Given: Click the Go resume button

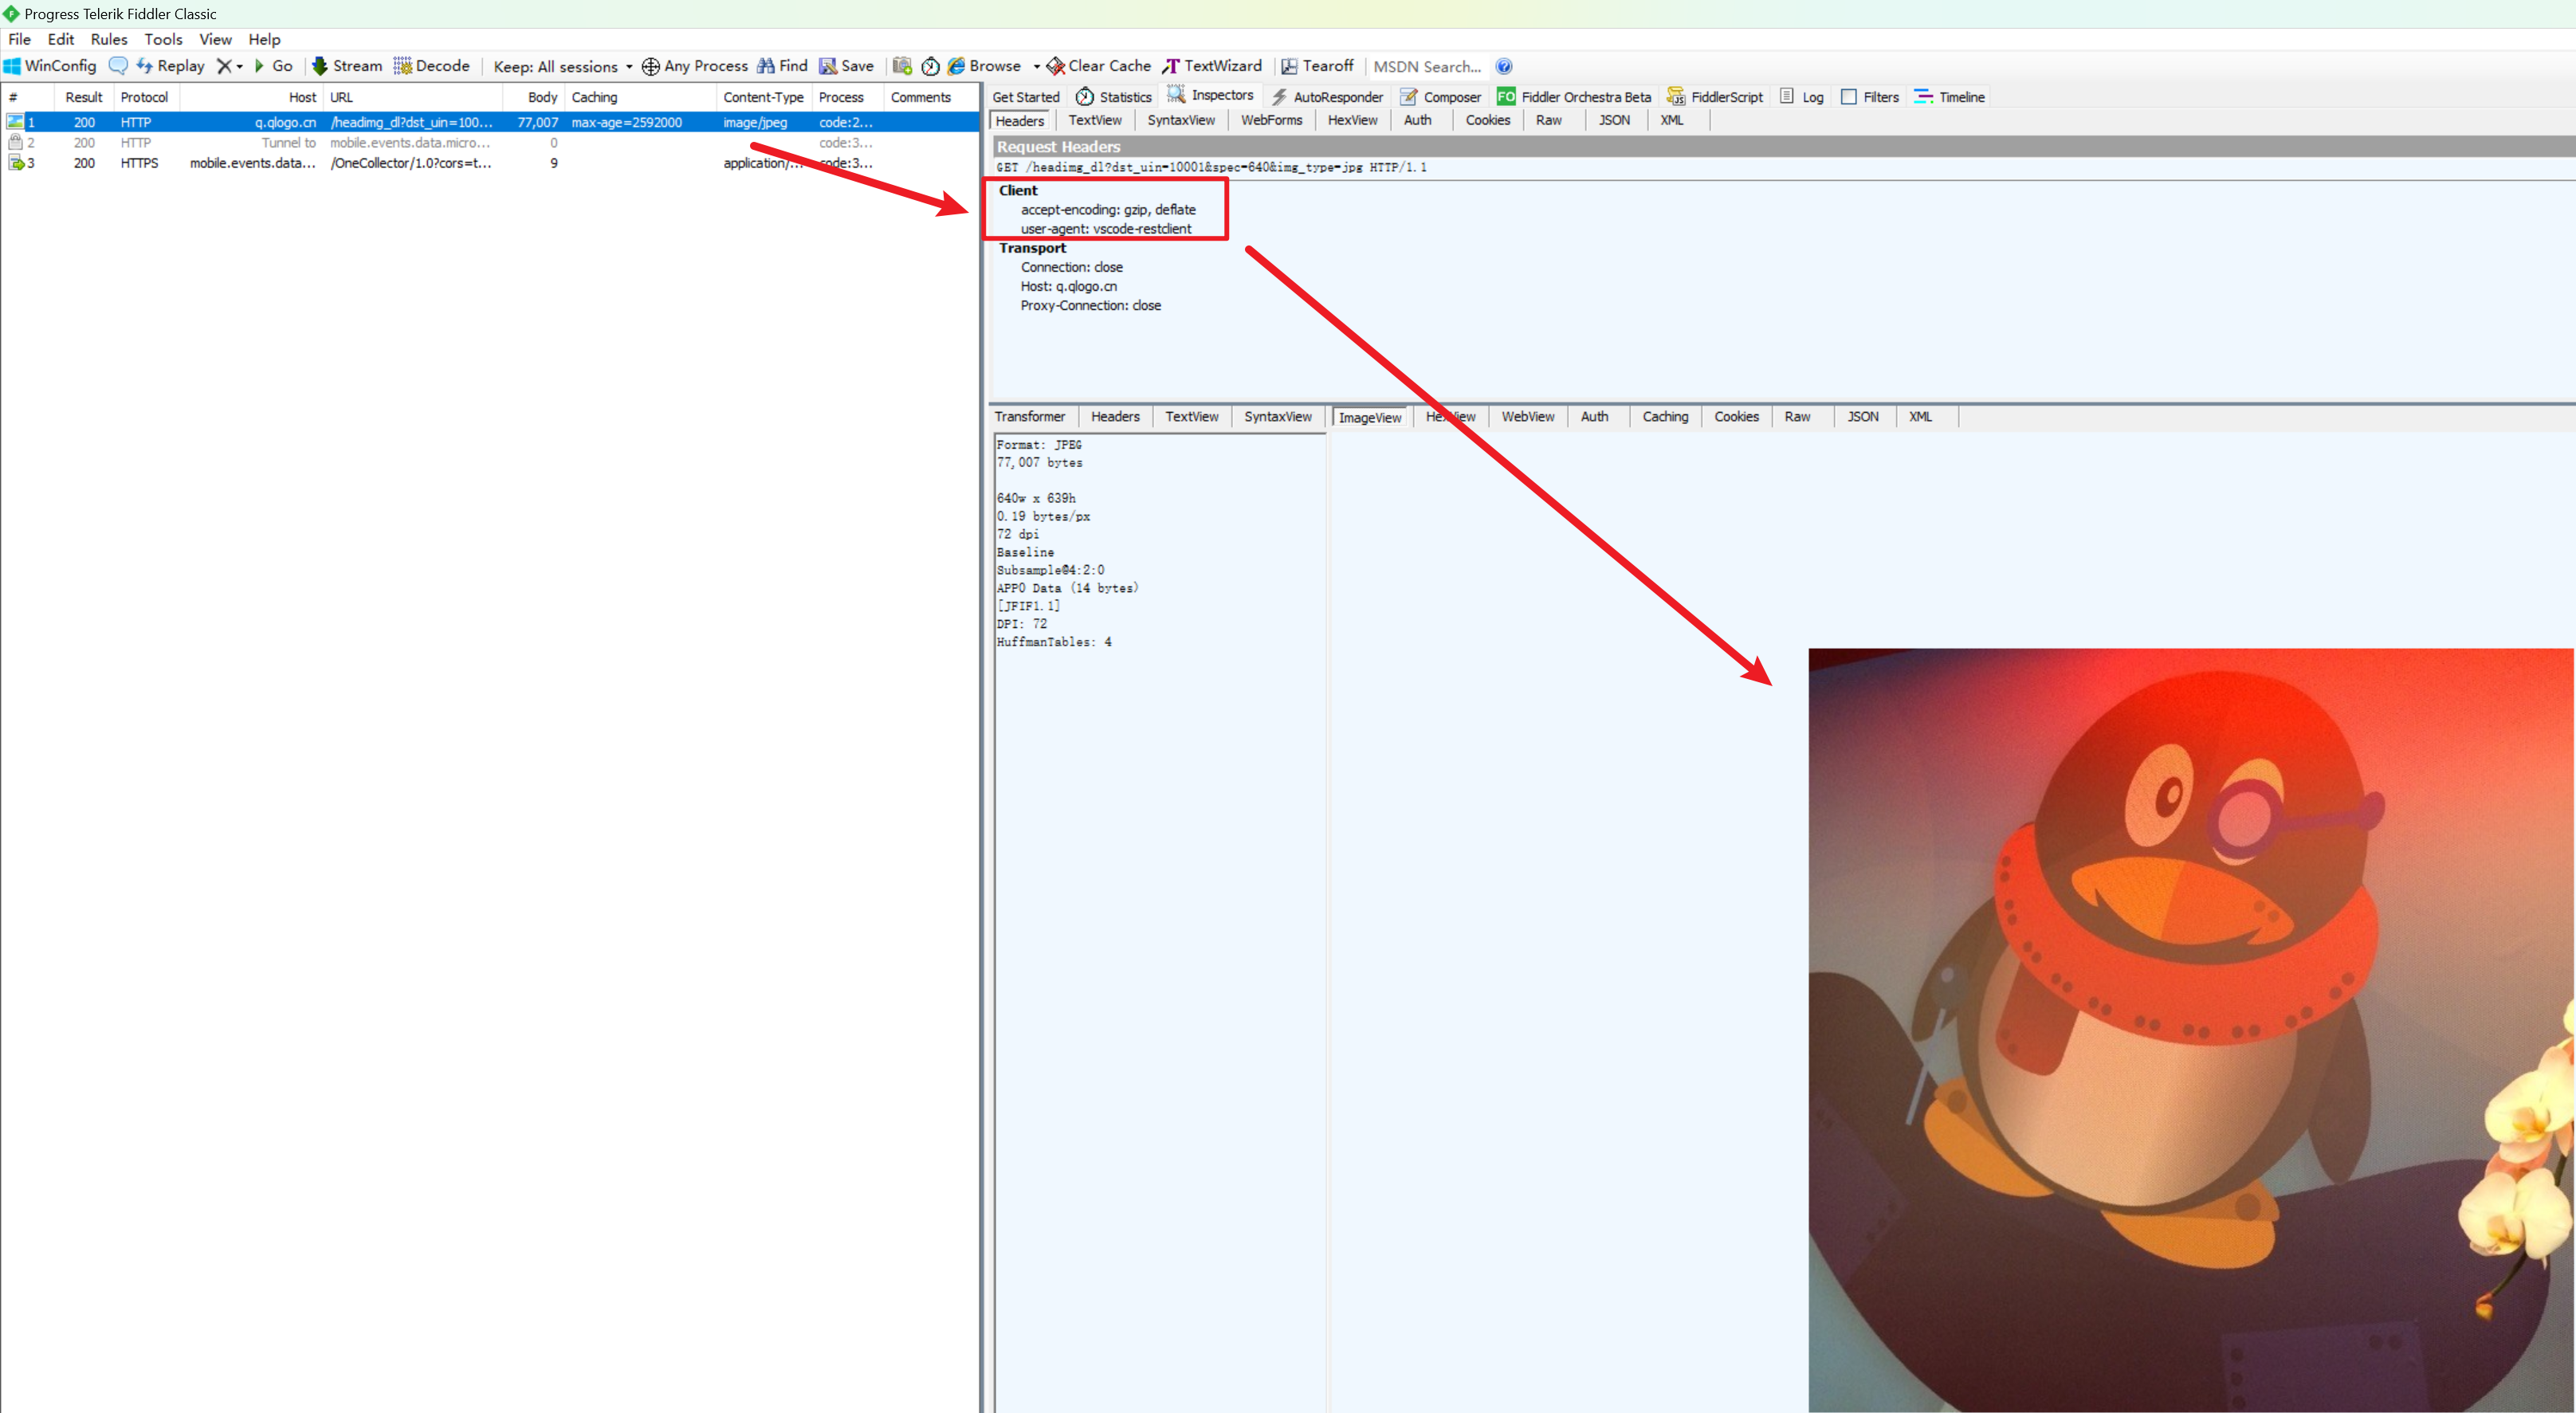Looking at the screenshot, I should click(273, 66).
